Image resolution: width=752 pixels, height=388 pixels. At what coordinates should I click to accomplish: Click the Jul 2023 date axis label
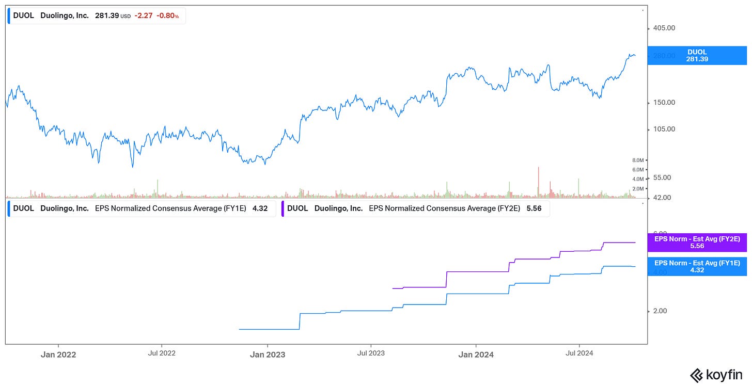tap(371, 353)
